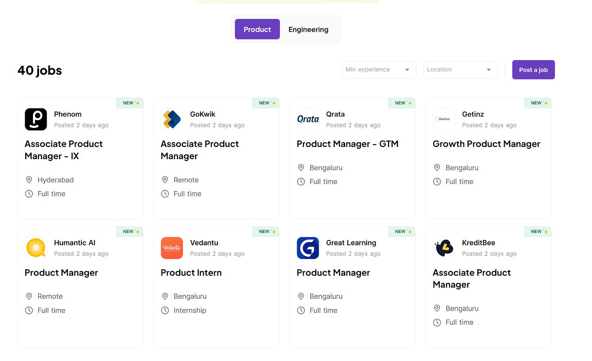Image resolution: width=592 pixels, height=361 pixels.
Task: Click the 'Hyderabad' location text
Action: pos(56,180)
